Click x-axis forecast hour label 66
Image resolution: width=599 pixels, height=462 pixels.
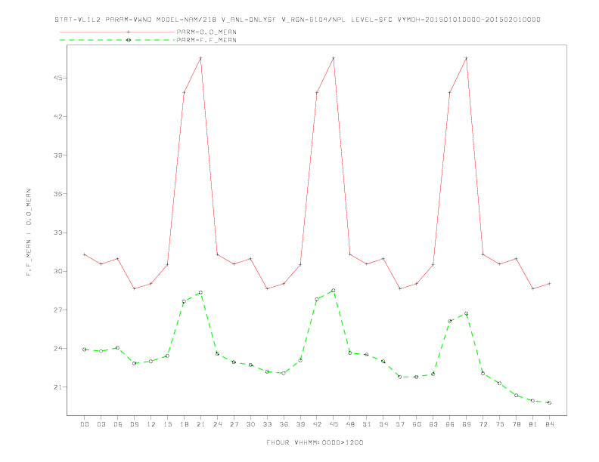[x=450, y=424]
